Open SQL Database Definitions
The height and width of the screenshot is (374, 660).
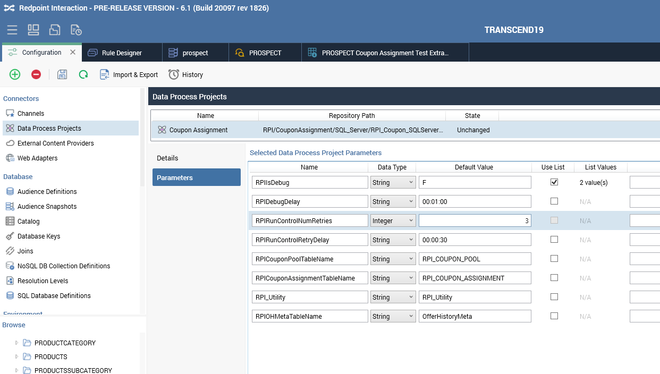pyautogui.click(x=54, y=296)
